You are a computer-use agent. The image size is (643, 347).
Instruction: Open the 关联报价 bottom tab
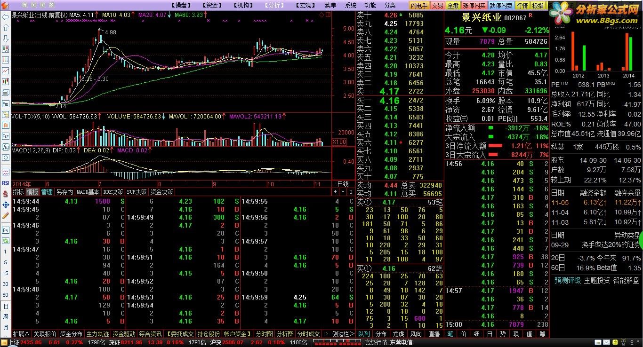coord(45,334)
